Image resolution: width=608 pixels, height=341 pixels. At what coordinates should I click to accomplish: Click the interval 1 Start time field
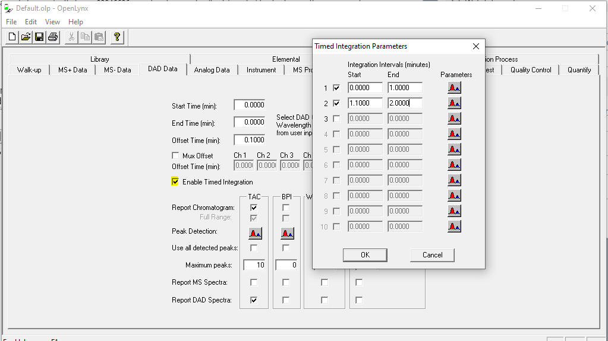(x=365, y=88)
